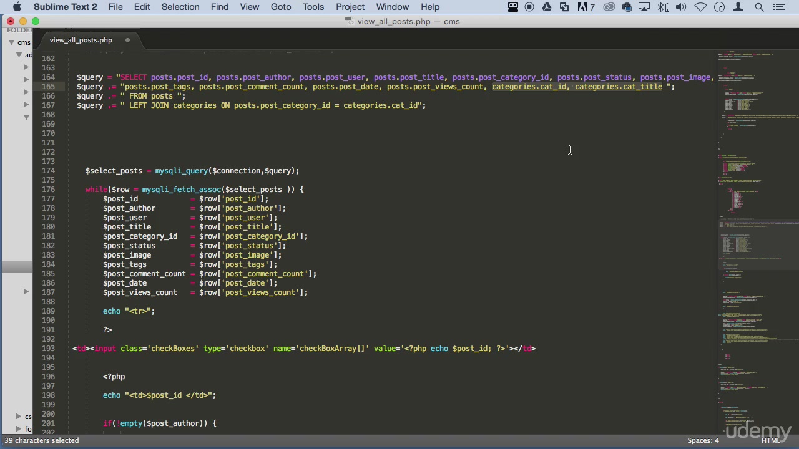Viewport: 799px width, 449px height.
Task: Open the Goto menu
Action: pos(281,7)
